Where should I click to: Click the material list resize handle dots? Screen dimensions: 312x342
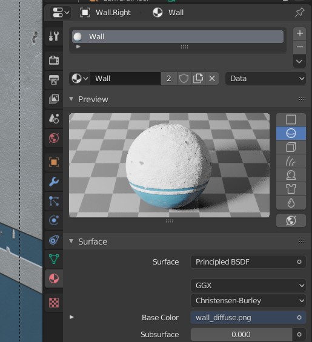tap(184, 47)
